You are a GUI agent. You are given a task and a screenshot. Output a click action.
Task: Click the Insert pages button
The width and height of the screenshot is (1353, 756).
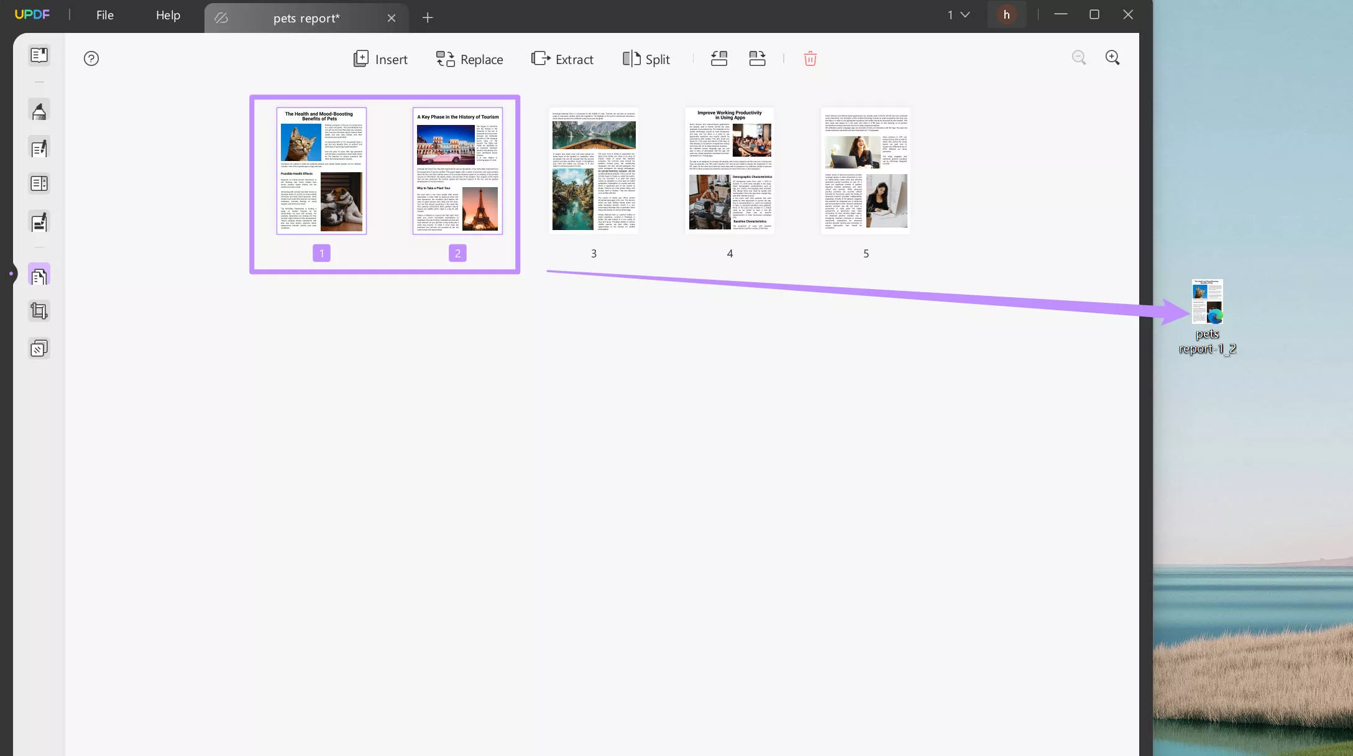click(380, 59)
